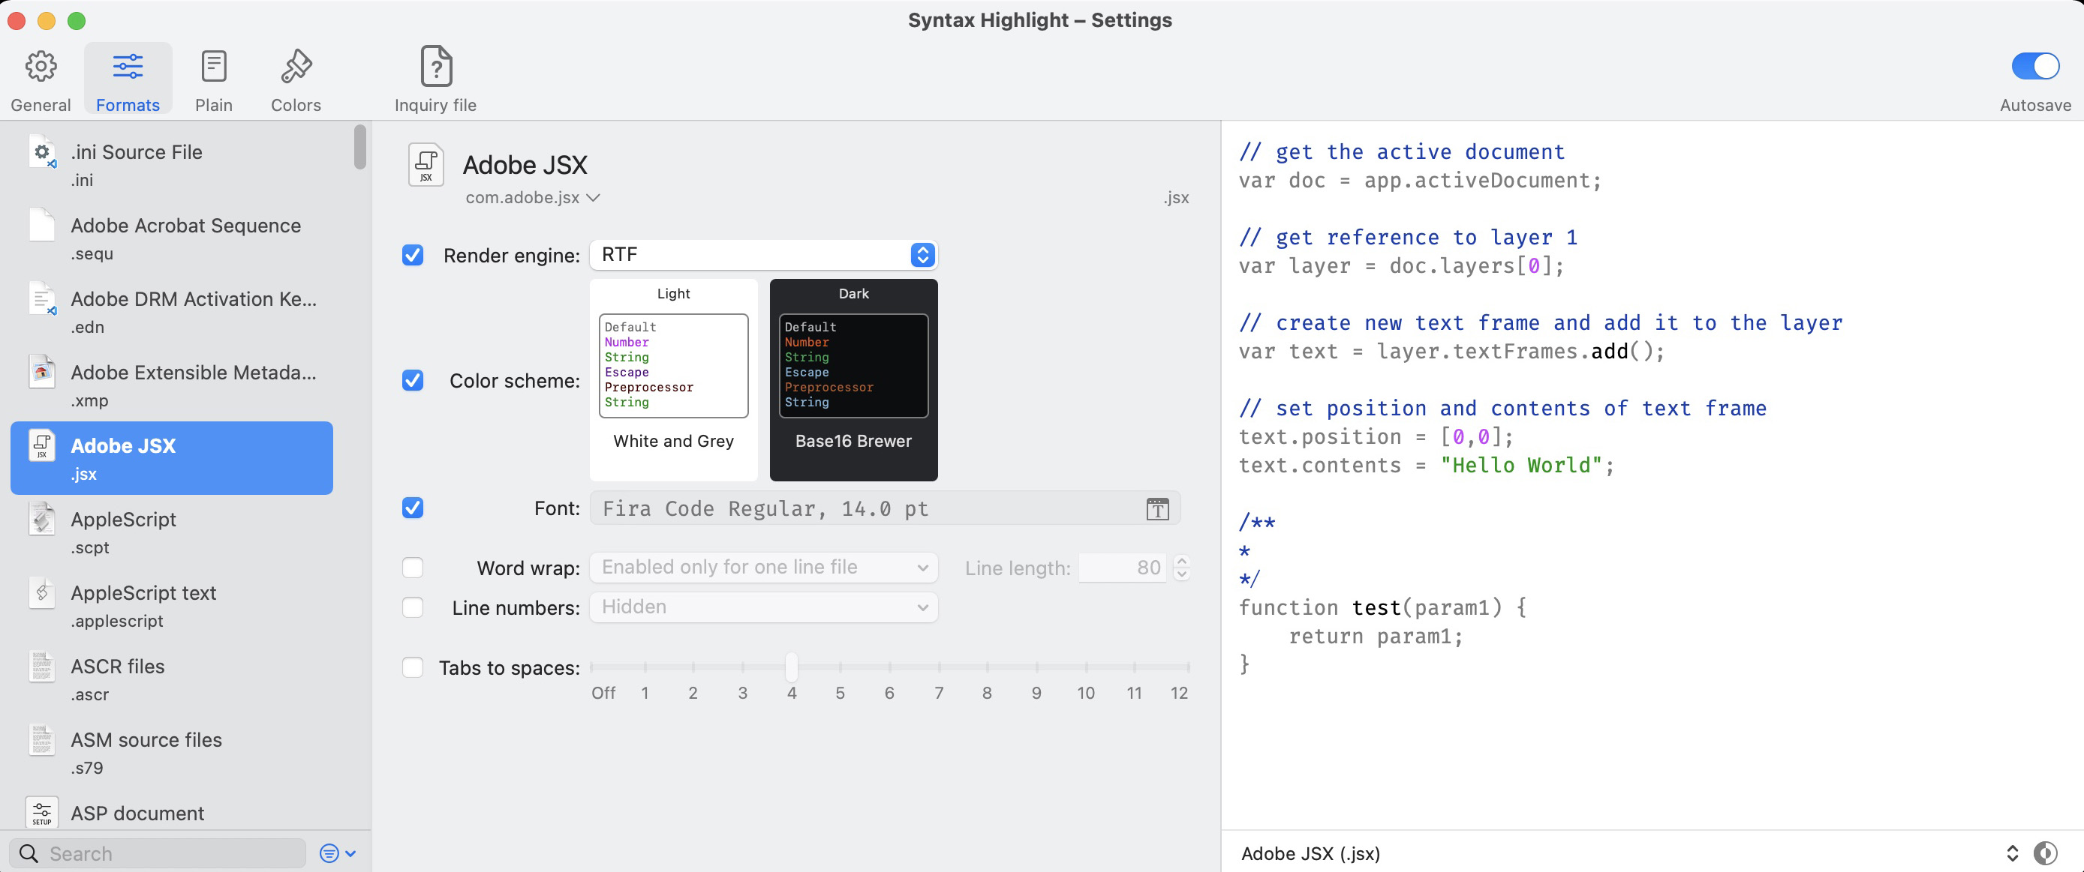Open the Line numbers Hidden dropdown
Screen dimensions: 2084x872
pyautogui.click(x=764, y=607)
